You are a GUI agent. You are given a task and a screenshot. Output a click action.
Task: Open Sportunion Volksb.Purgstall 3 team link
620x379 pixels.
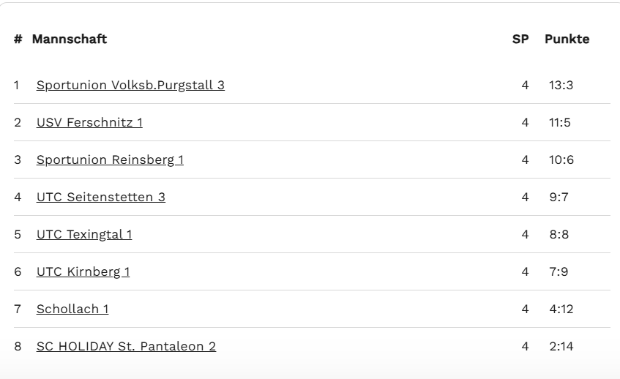[130, 85]
